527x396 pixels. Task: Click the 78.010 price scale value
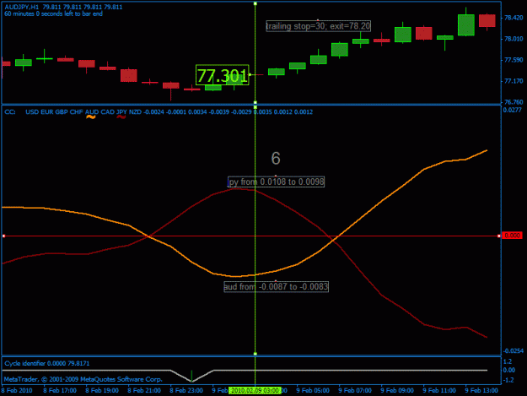point(514,39)
